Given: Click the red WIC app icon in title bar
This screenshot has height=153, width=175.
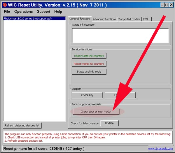Looking at the screenshot, I should click(x=5, y=4).
